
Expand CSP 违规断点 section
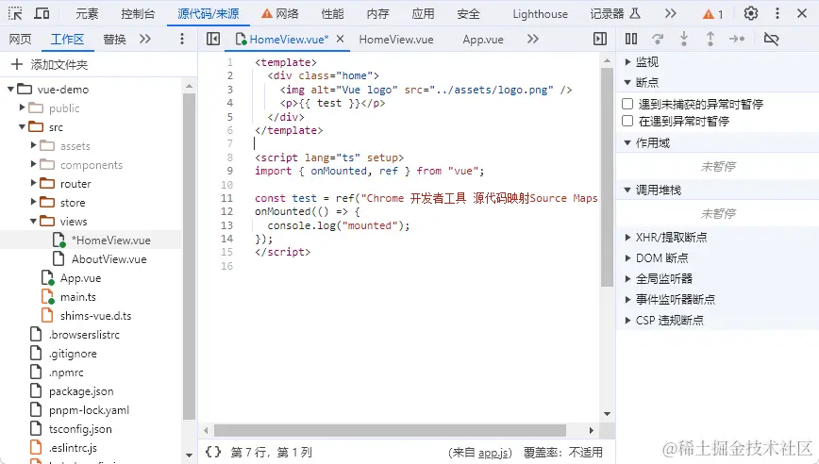(627, 320)
